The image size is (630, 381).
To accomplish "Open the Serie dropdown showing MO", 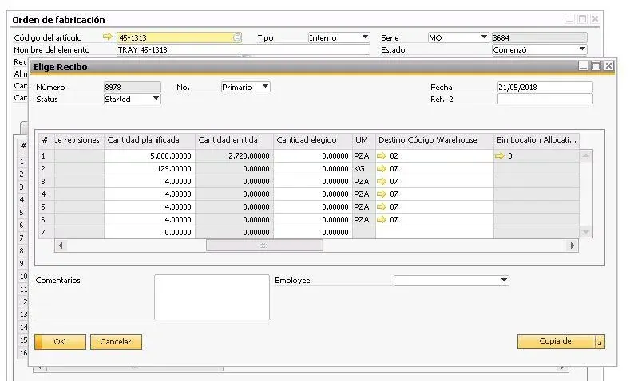I will tap(484, 37).
